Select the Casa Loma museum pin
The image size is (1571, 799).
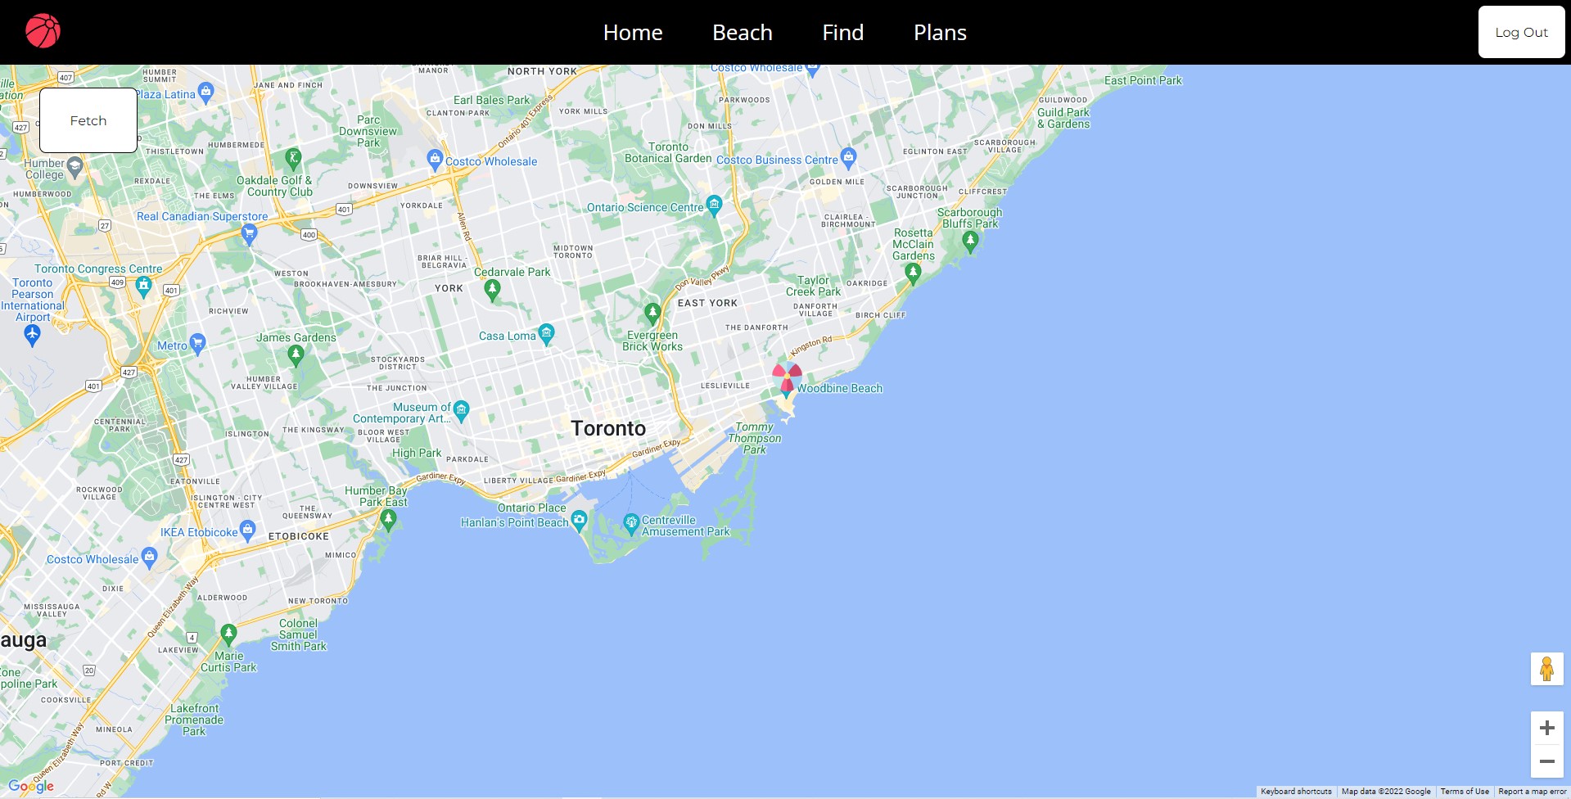coord(546,333)
